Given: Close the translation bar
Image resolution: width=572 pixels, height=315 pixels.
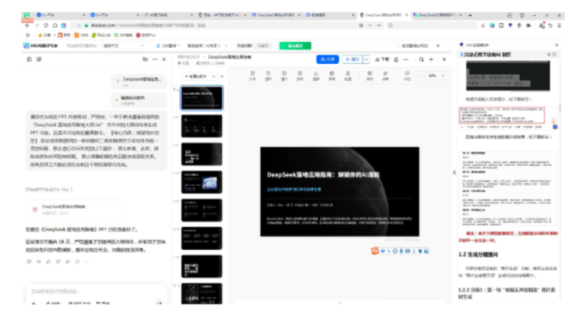Looking at the screenshot, I should pos(438,46).
